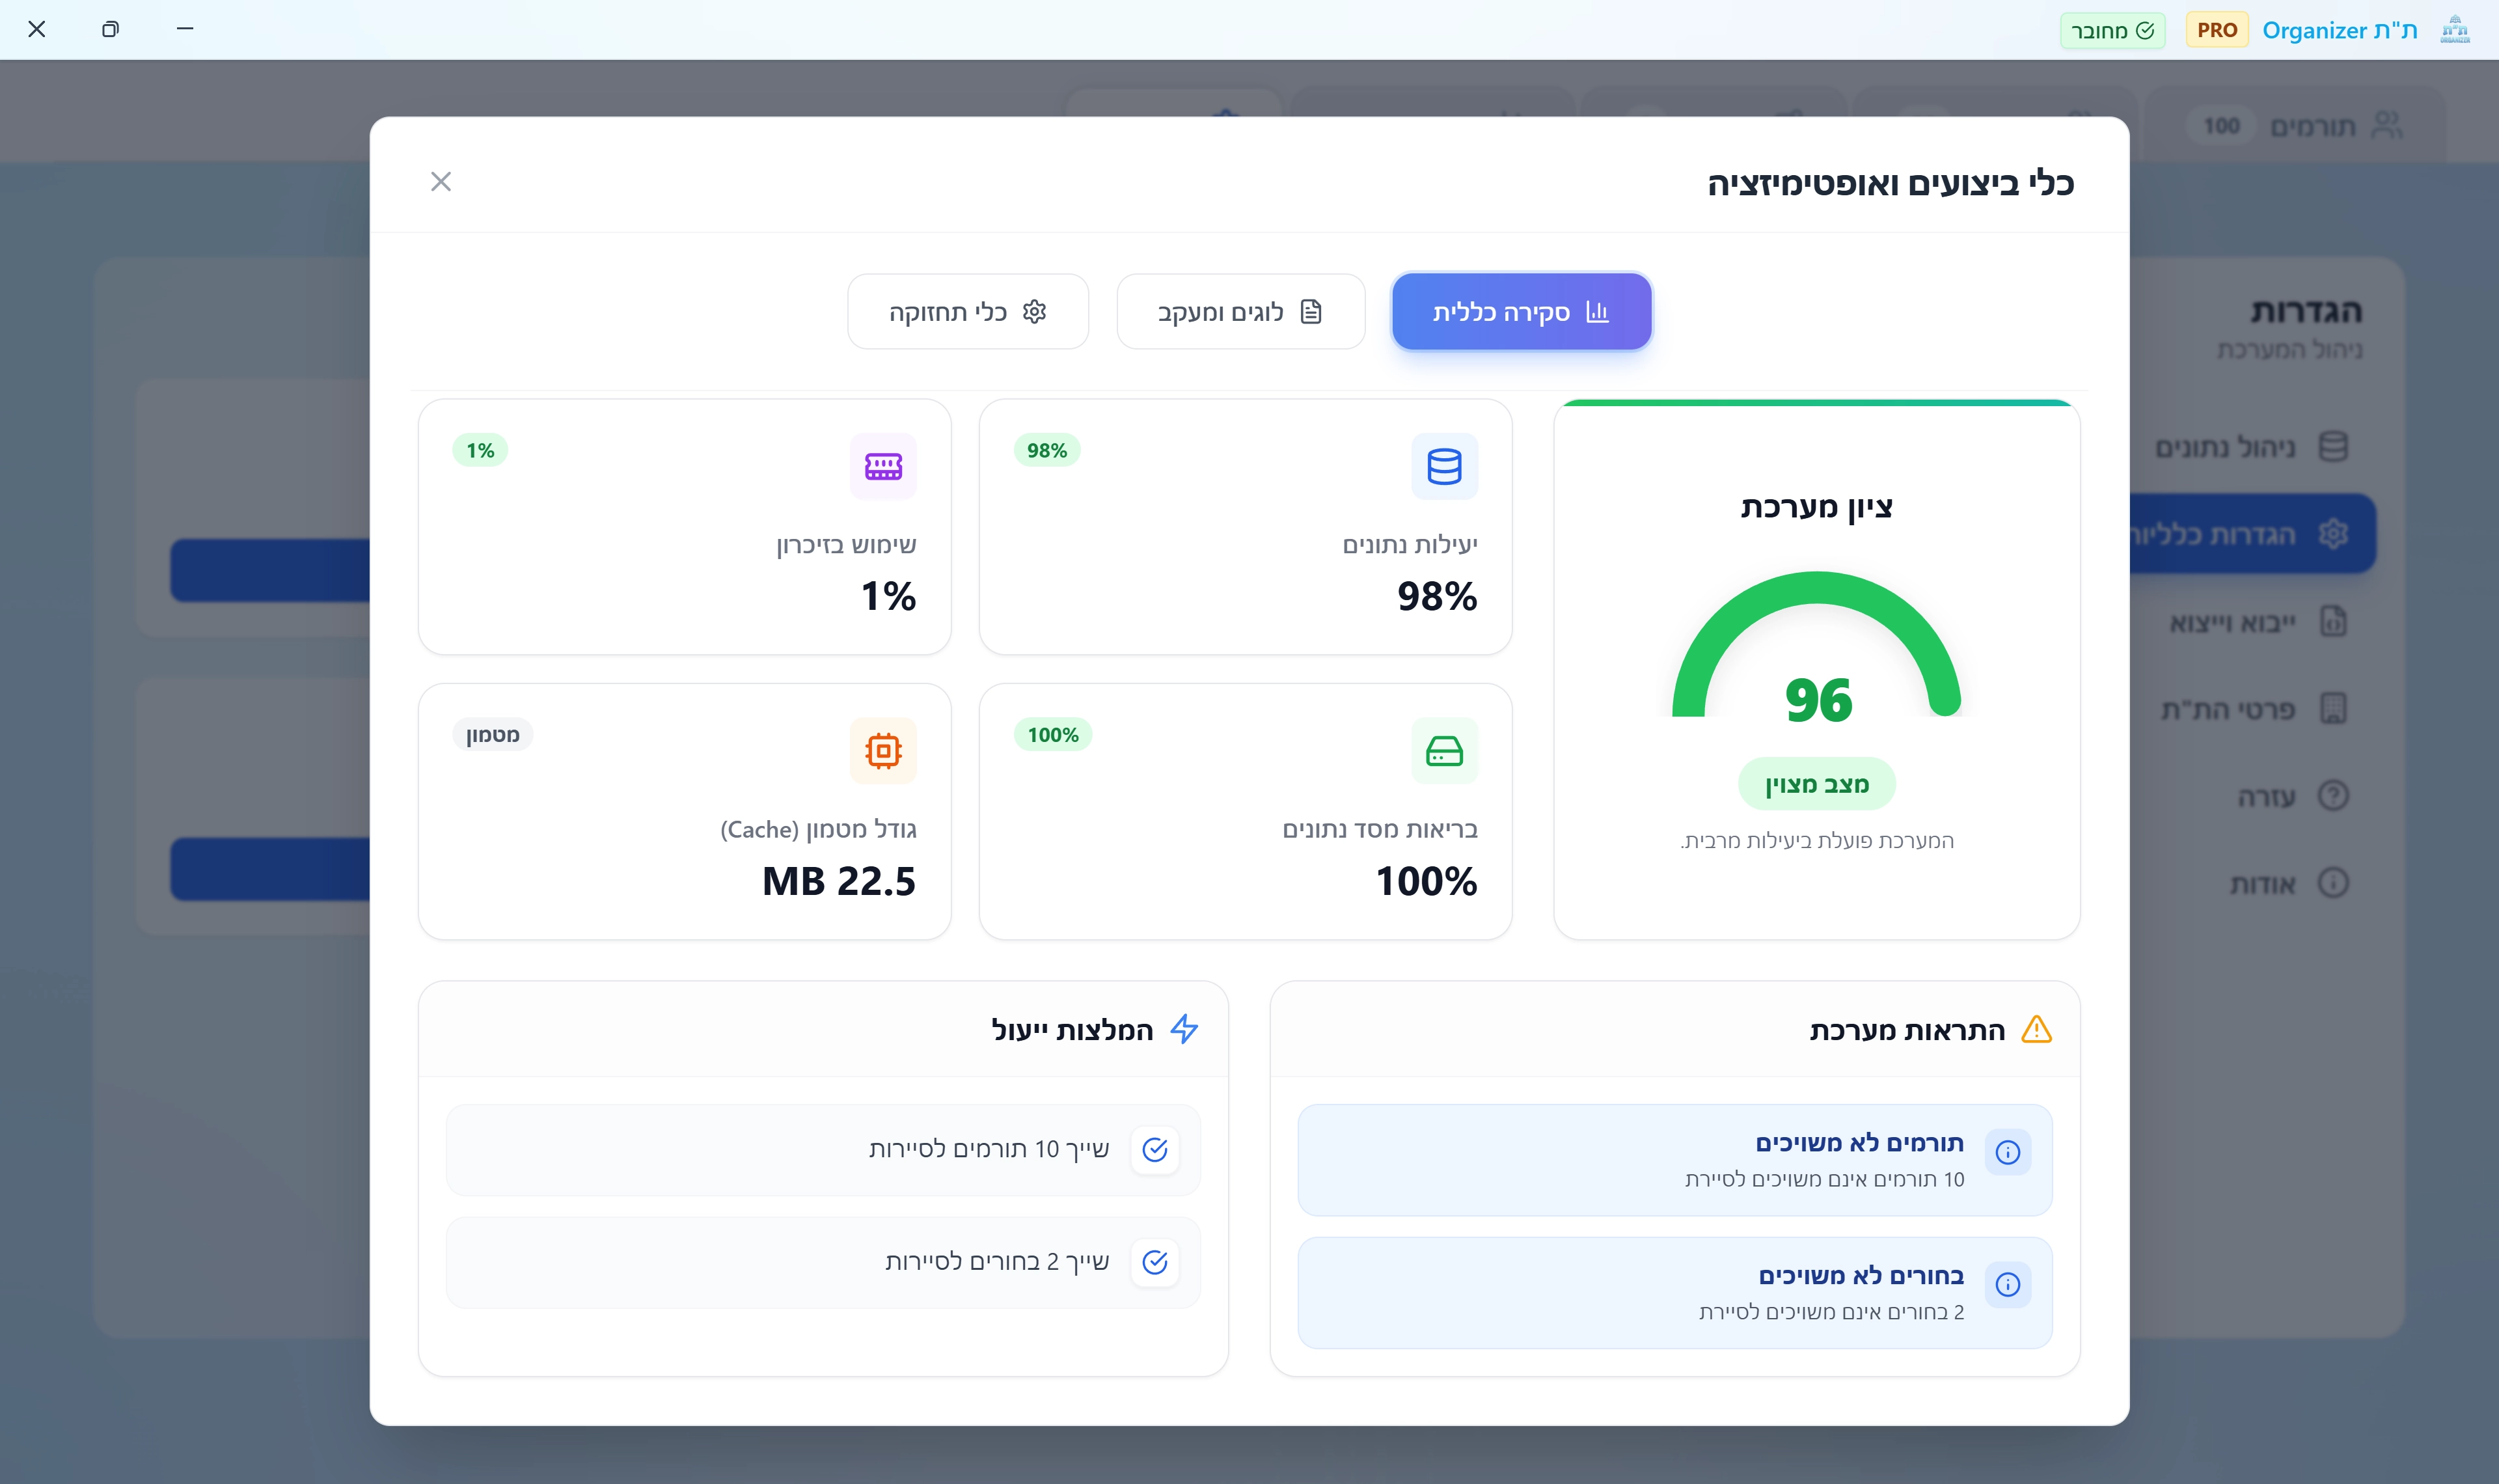
Task: Check the assign 10 donors recommendation
Action: [1154, 1150]
